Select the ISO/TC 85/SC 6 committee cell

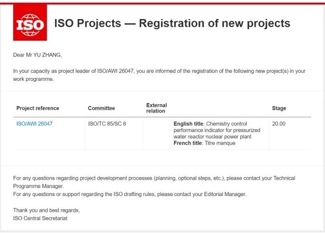(107, 124)
